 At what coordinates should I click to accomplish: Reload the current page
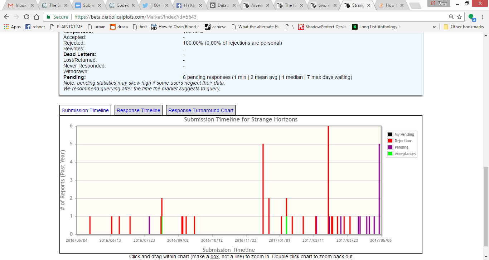tap(26, 17)
